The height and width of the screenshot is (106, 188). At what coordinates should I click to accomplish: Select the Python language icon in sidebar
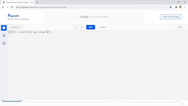click(x=4, y=28)
